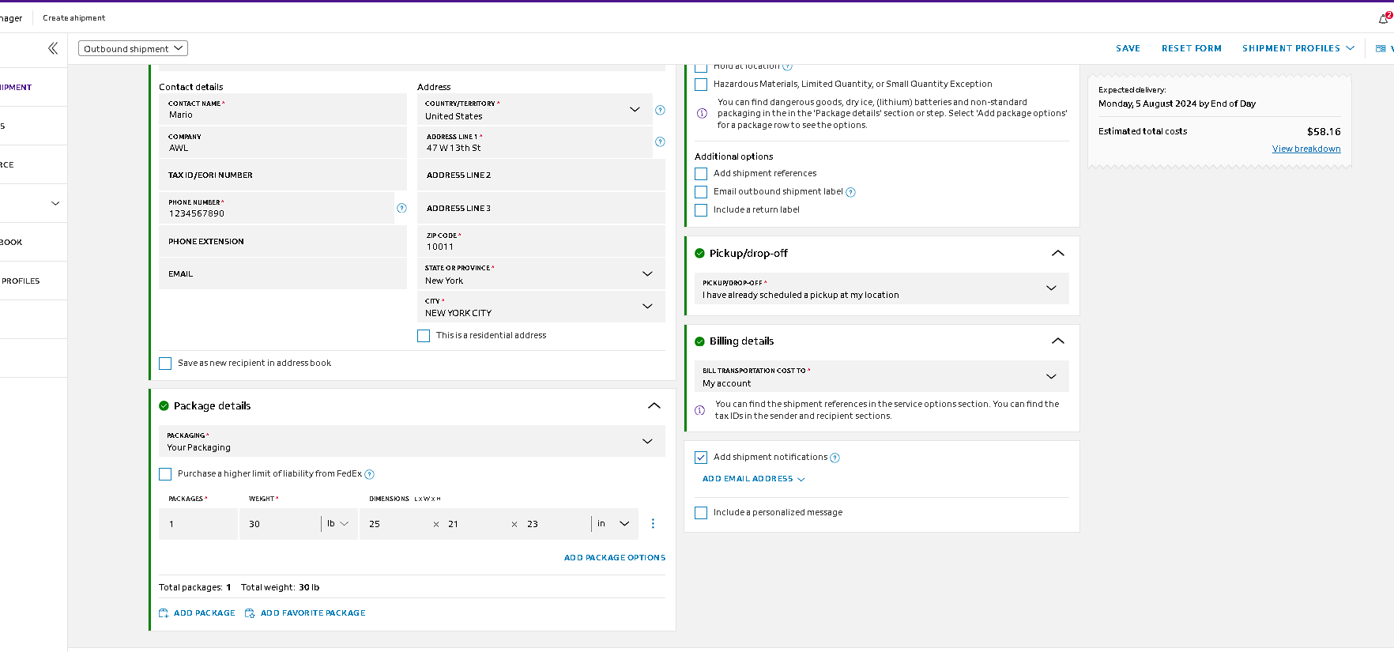Click help icon next to Address Line 1

click(x=660, y=142)
